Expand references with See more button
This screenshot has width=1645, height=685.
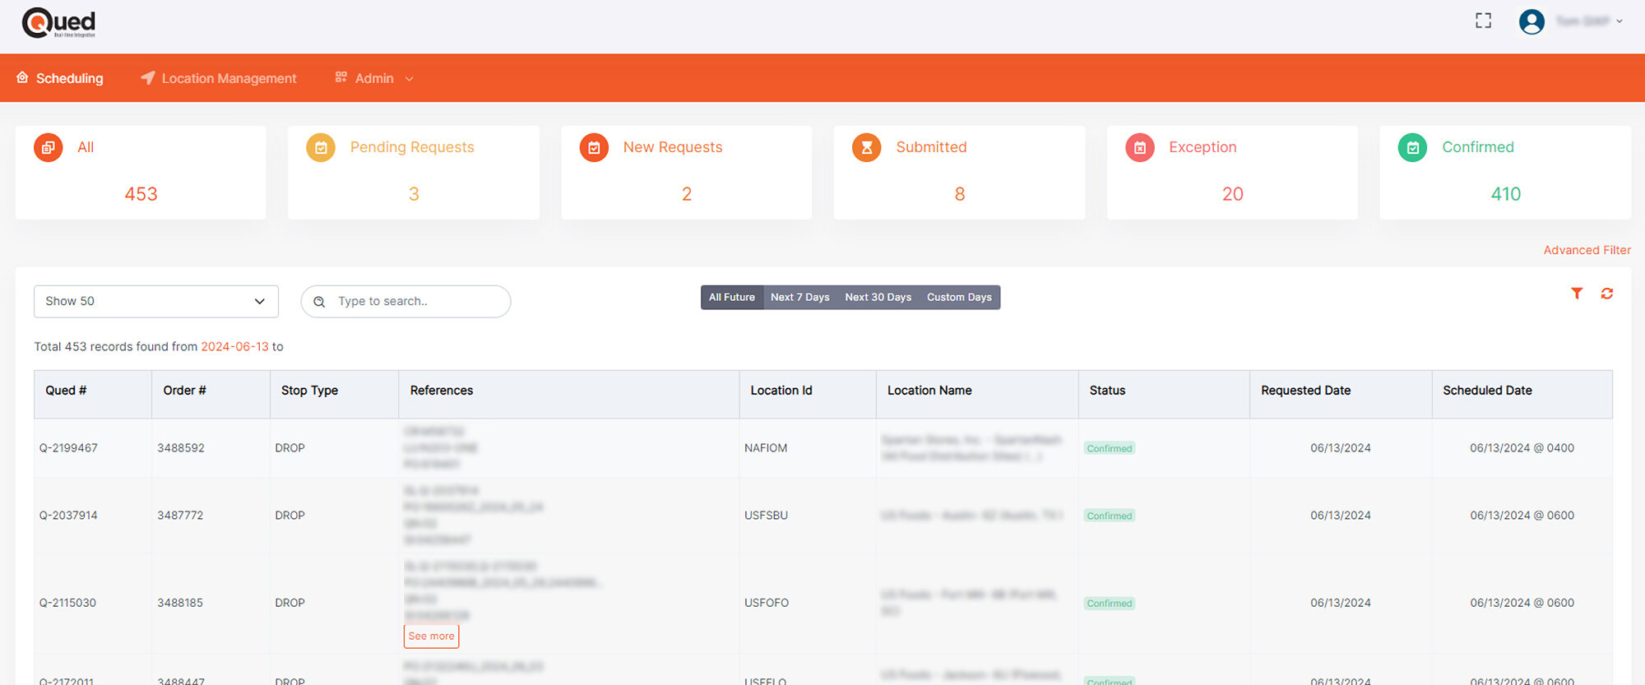tap(431, 636)
